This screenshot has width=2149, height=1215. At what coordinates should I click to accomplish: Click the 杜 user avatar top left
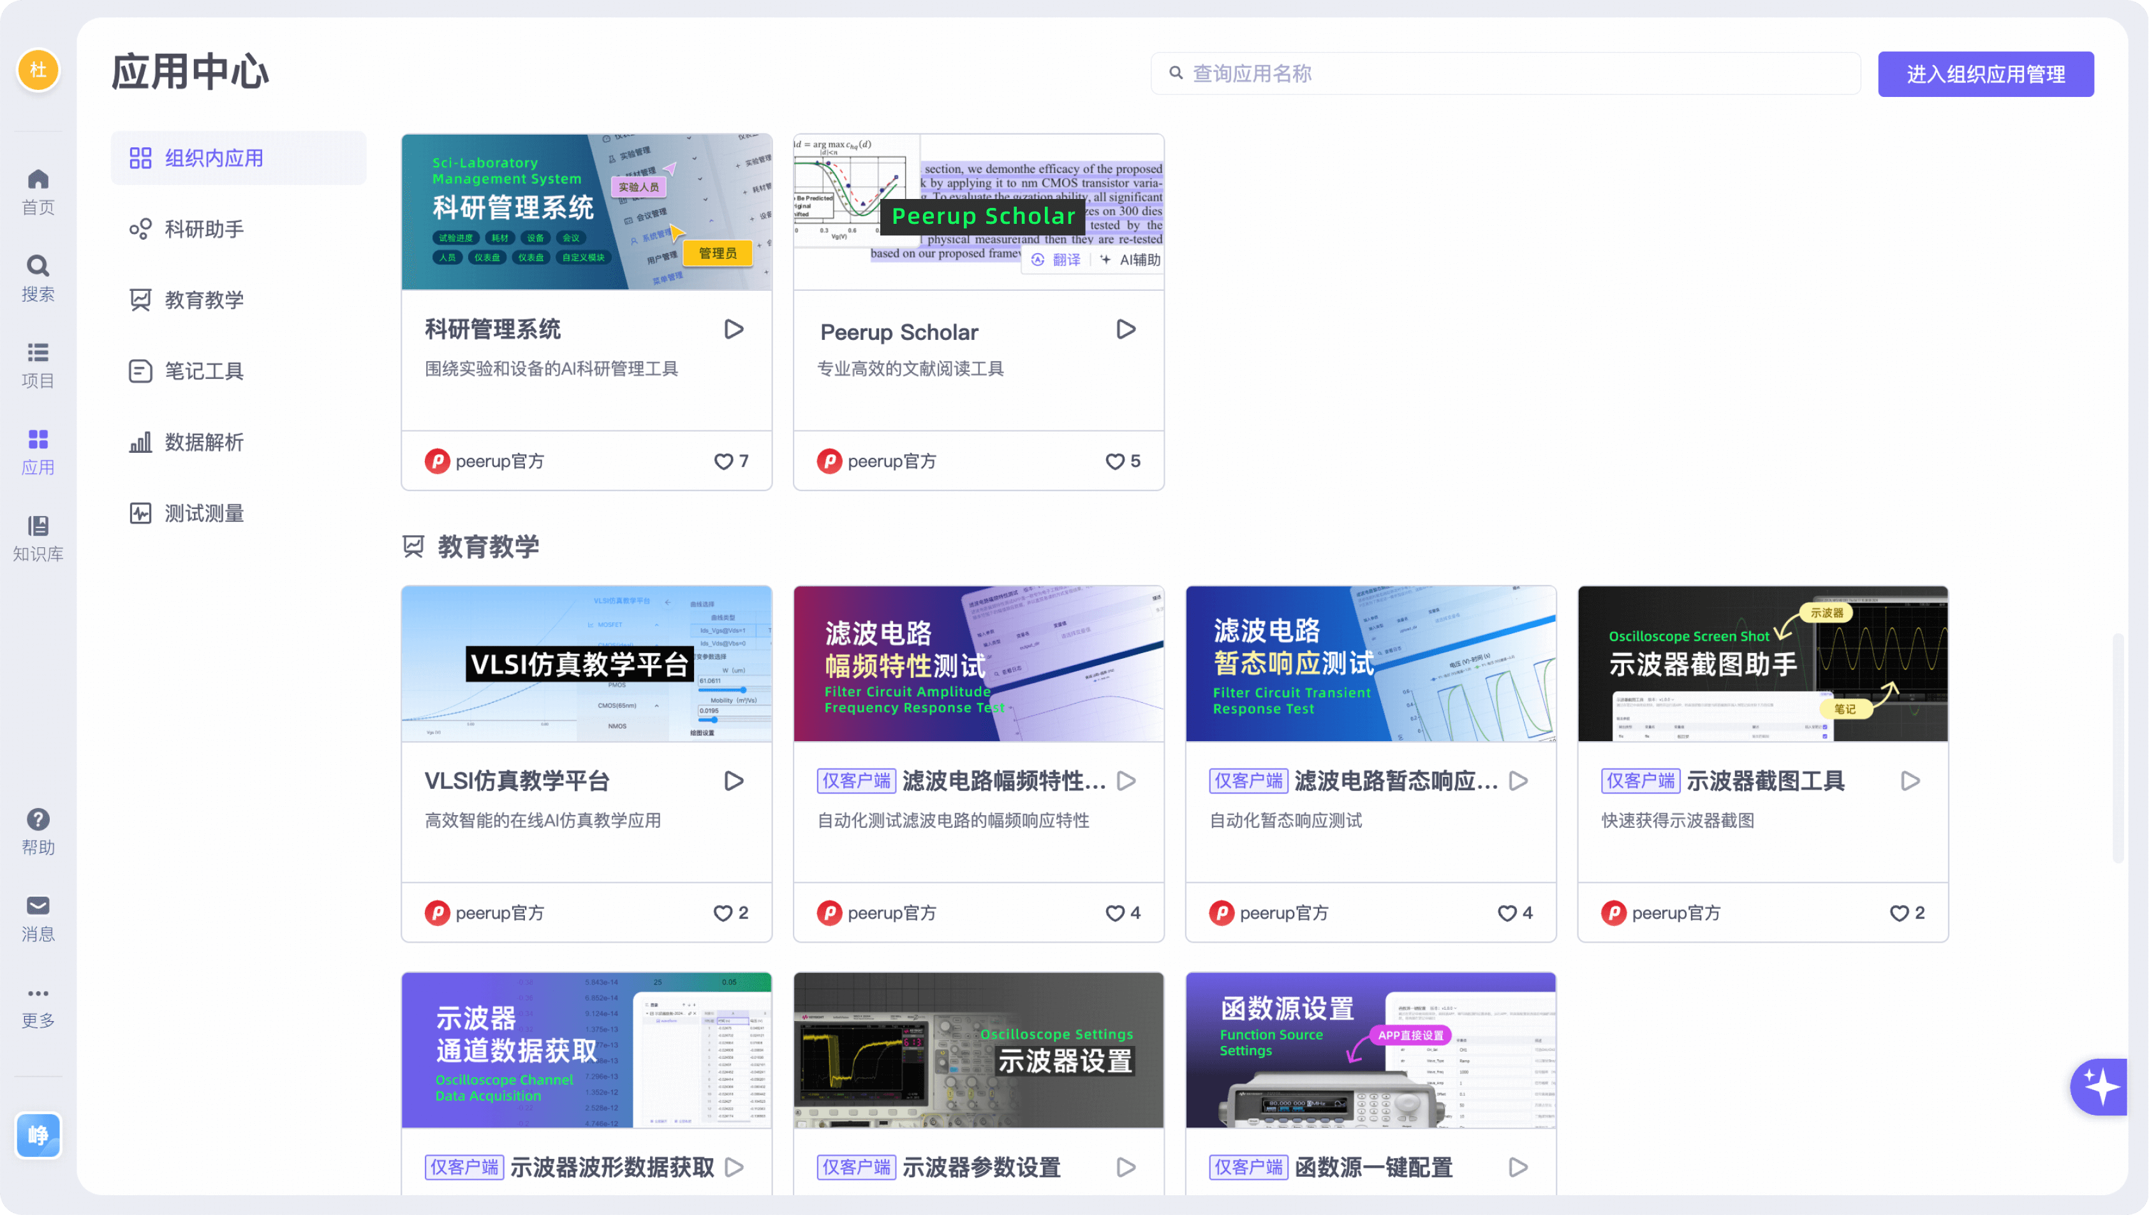tap(38, 71)
